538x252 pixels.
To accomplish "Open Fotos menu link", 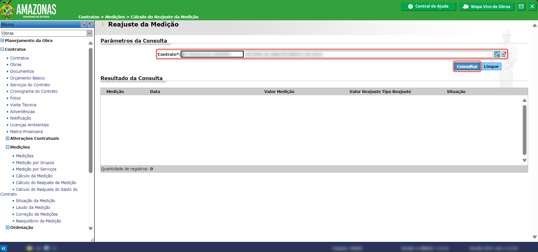I will (x=15, y=98).
